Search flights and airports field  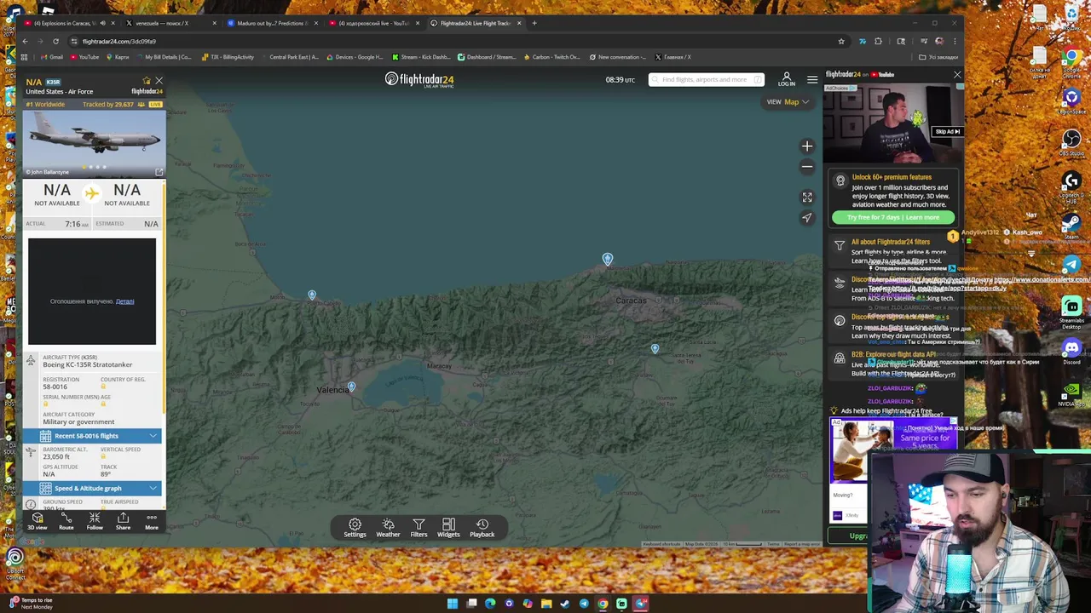click(706, 79)
